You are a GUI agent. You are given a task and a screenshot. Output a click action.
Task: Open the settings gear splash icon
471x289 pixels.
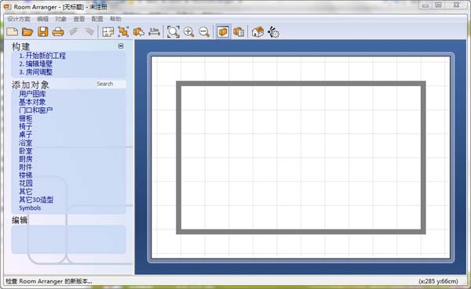[x=273, y=32]
